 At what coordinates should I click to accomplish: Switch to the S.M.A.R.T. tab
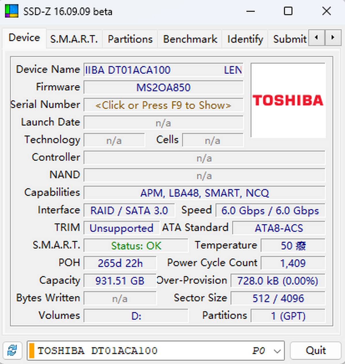click(74, 39)
